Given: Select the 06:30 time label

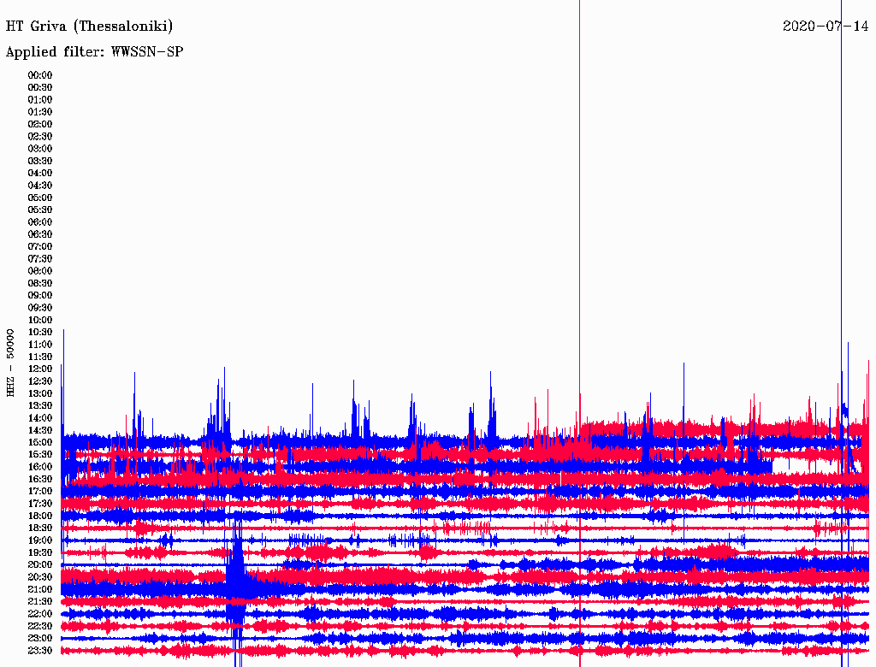Looking at the screenshot, I should point(40,234).
